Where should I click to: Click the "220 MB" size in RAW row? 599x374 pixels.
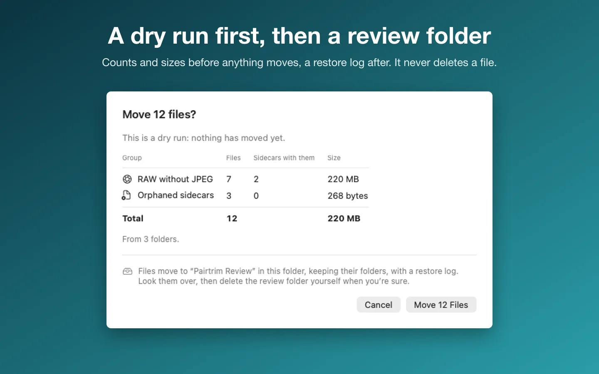tap(343, 179)
